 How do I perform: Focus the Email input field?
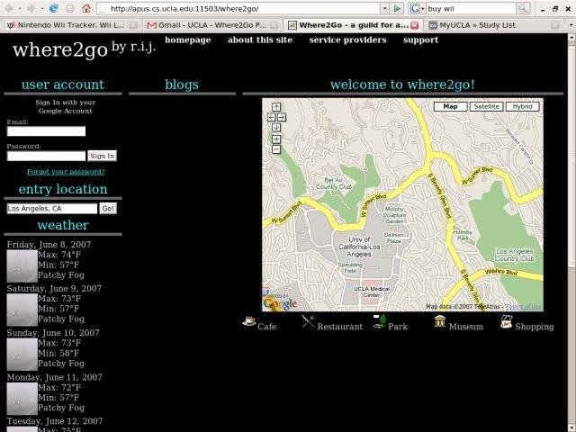point(46,131)
